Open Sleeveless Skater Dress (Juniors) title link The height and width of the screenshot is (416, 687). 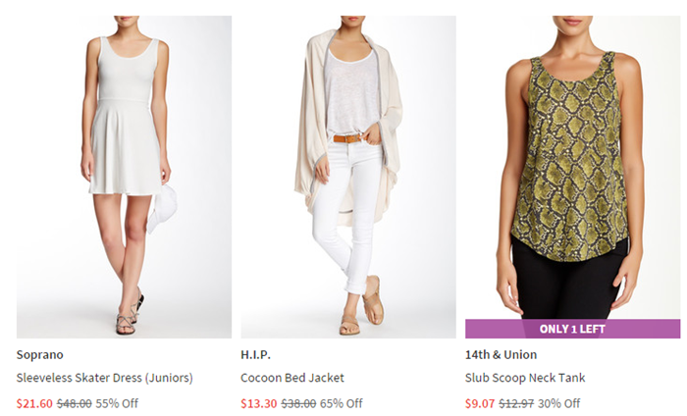pyautogui.click(x=105, y=378)
